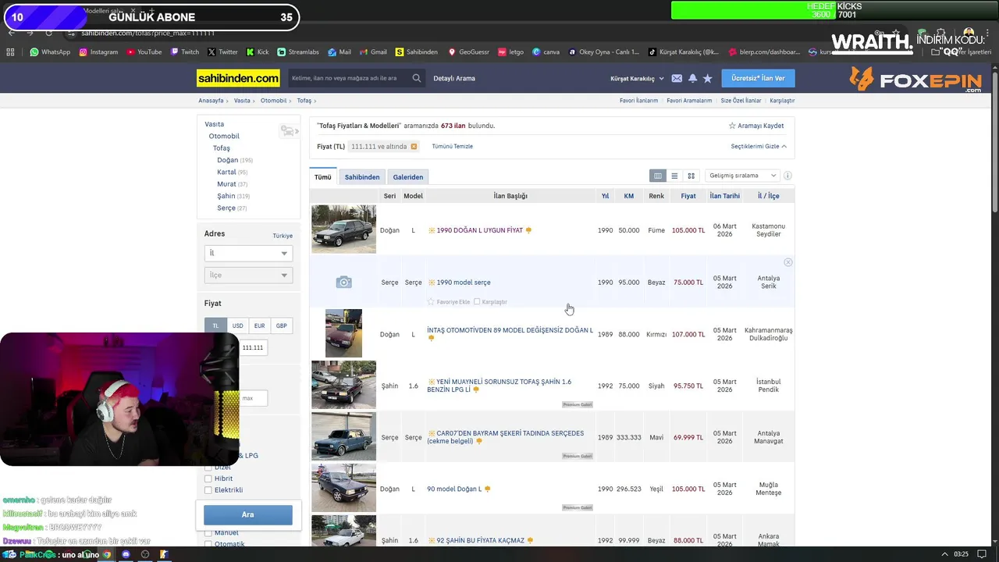Click the sorting info icon
Image resolution: width=999 pixels, height=562 pixels.
pos(787,176)
